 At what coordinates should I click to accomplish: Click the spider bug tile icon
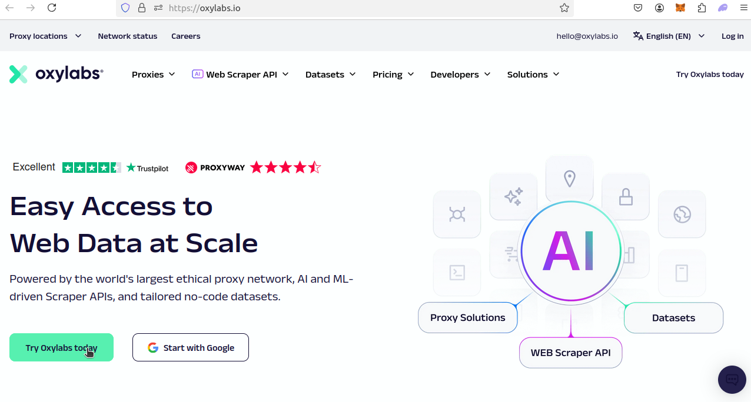click(x=457, y=215)
